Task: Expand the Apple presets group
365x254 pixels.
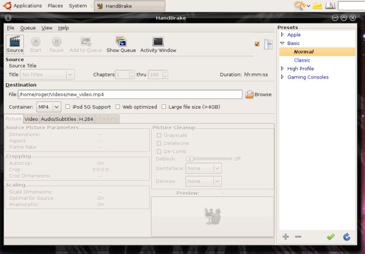Action: pyautogui.click(x=282, y=35)
